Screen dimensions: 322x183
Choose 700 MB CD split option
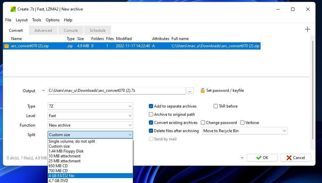coord(90,171)
